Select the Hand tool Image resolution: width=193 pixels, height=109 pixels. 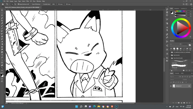click(x=2, y=65)
